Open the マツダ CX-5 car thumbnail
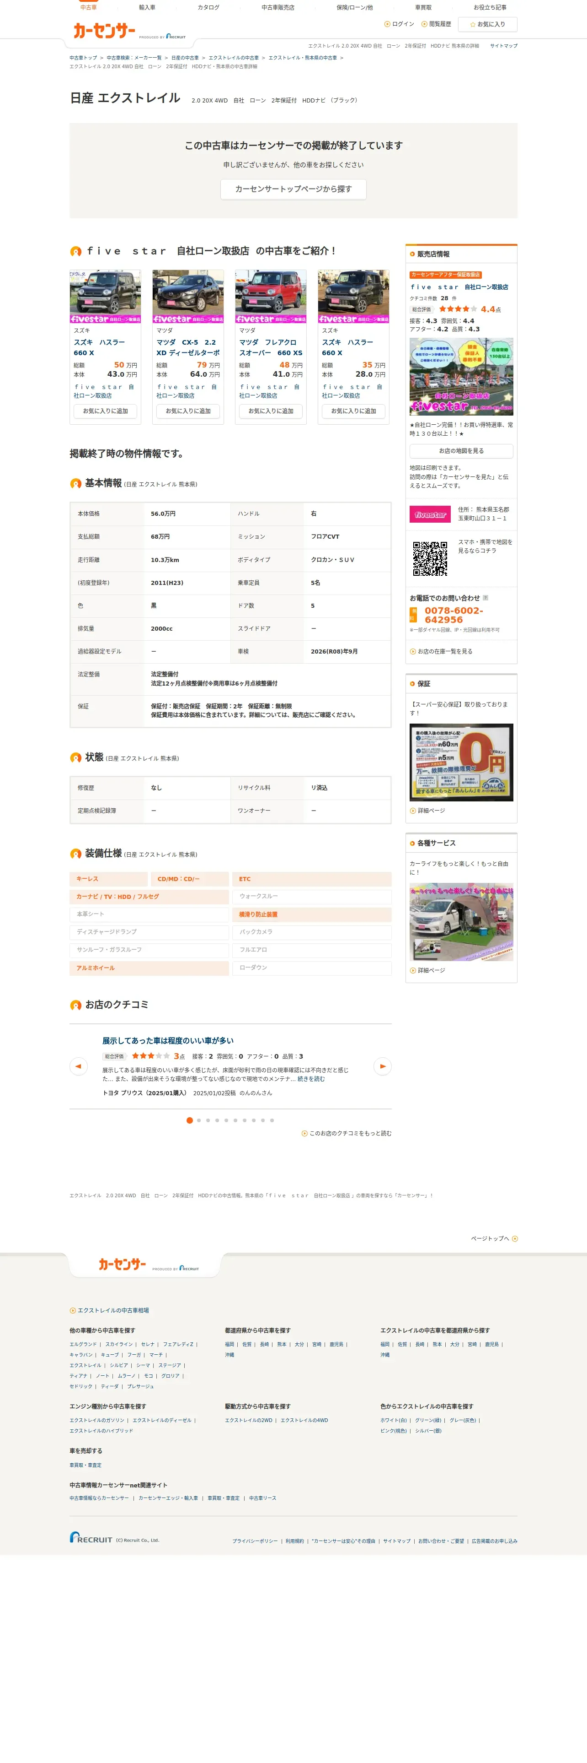587x1763 pixels. (x=188, y=296)
